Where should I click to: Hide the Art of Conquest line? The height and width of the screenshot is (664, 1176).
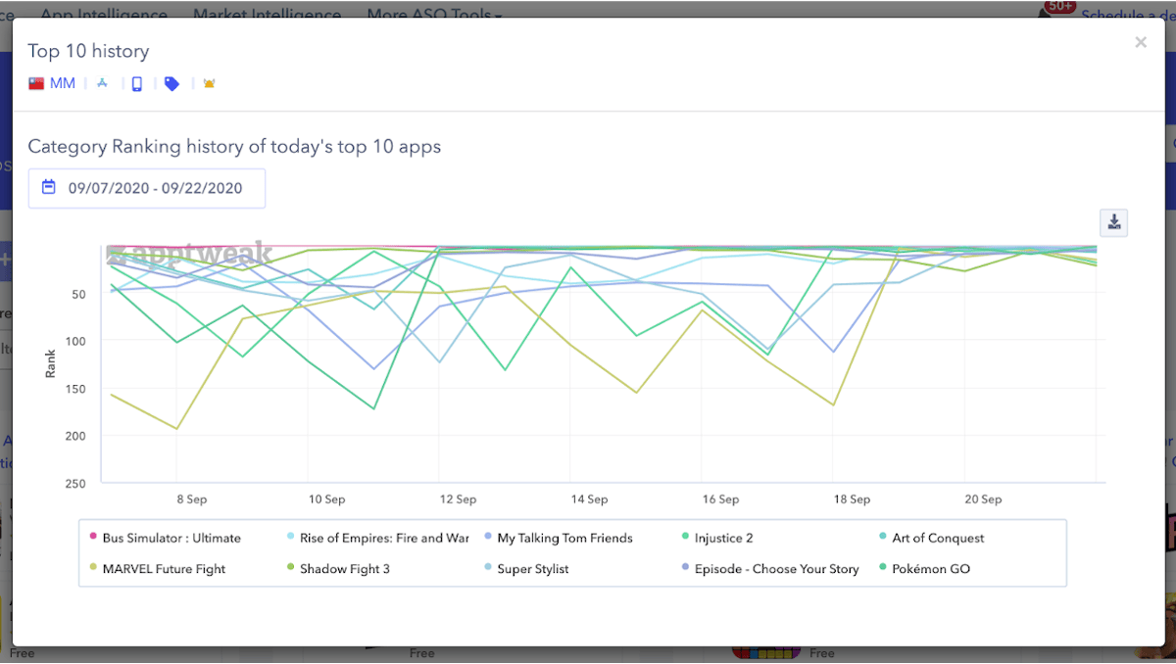(937, 538)
